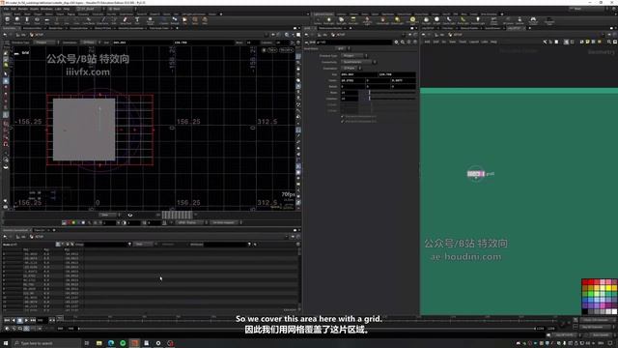Viewport: 618px width, 348px height.
Task: Click the sticky note icon in network editor
Action: pos(588,42)
